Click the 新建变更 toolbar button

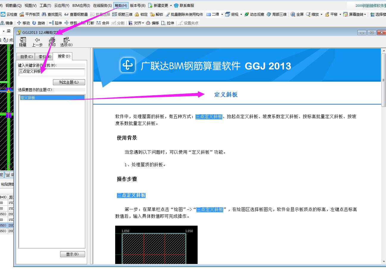point(158,5)
